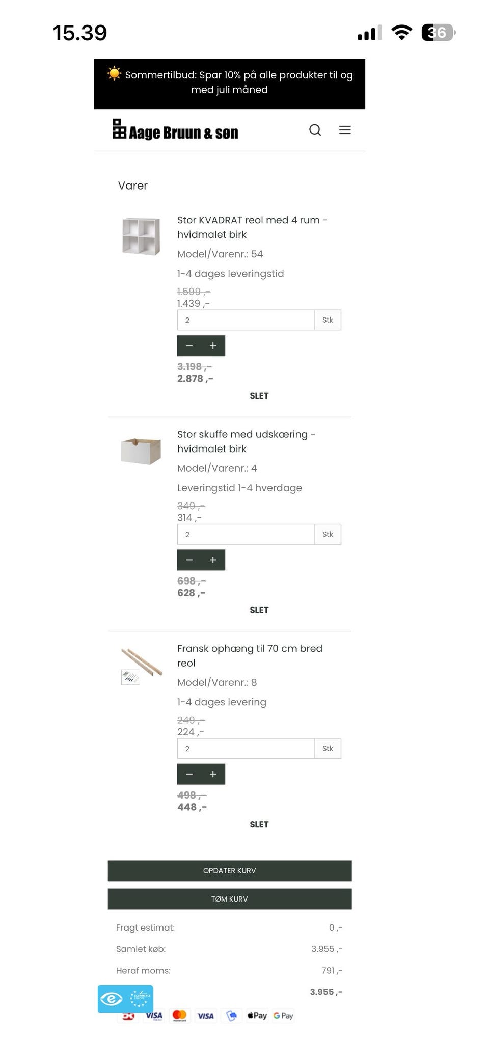Tap the Apple Pay payment icon
The image size is (489, 1059).
point(257,1015)
